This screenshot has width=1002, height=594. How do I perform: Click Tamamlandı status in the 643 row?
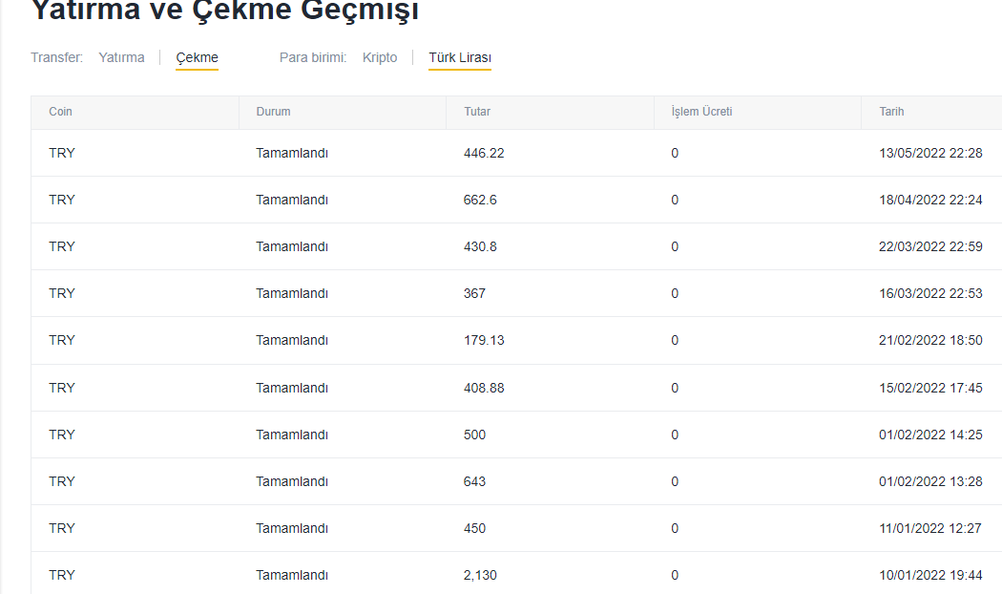point(292,481)
